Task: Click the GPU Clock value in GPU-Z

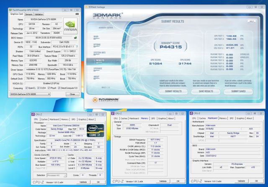Action: pyautogui.click(x=30, y=74)
